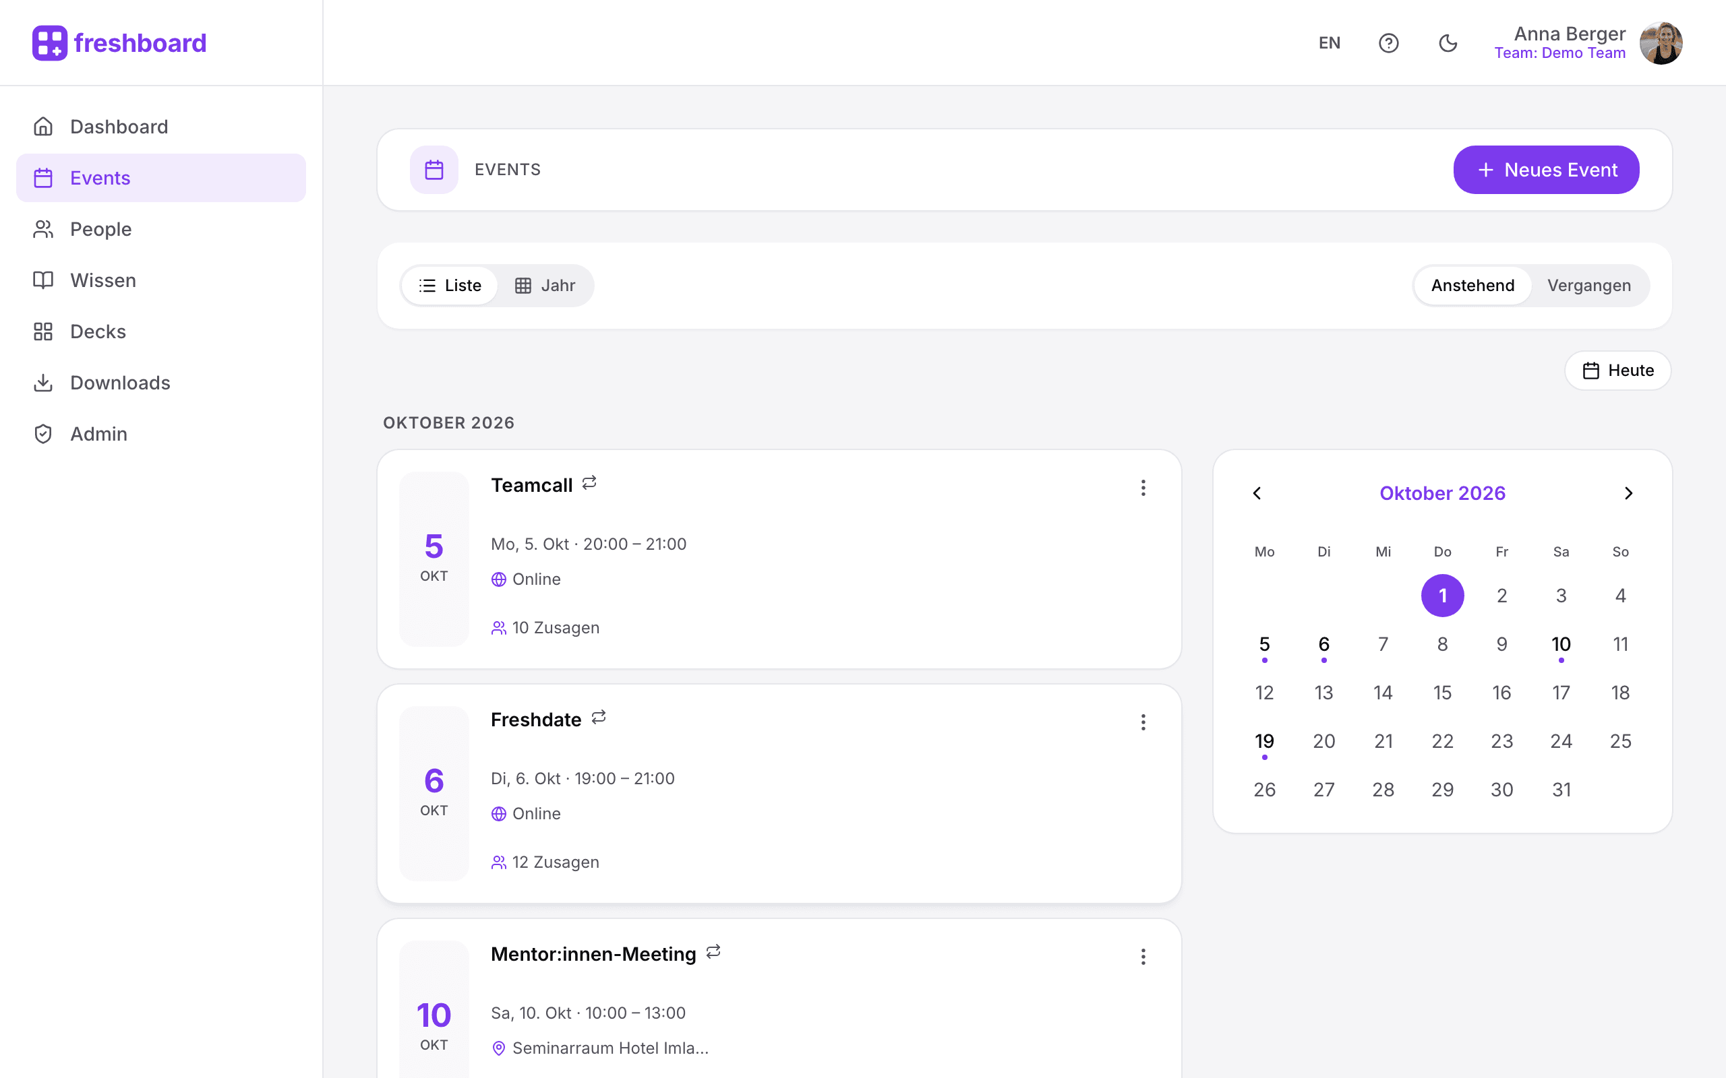1726x1078 pixels.
Task: Open the Freshdate event title
Action: tap(537, 720)
